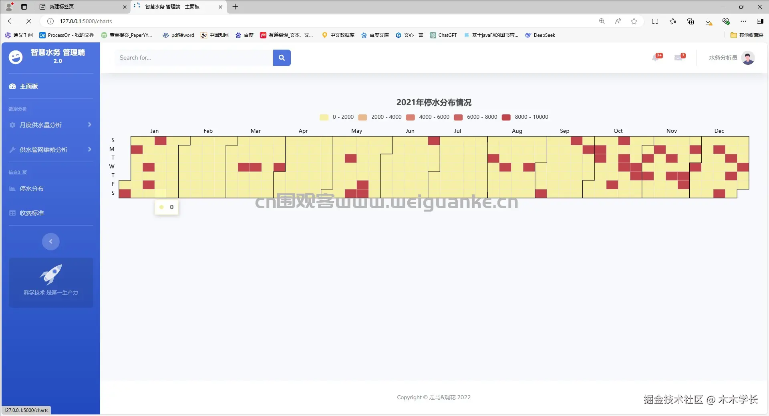Go to 停水分布 page

click(x=51, y=188)
